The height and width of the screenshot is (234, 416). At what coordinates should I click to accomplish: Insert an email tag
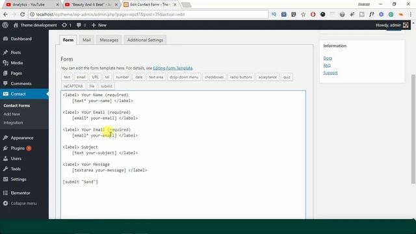81,77
